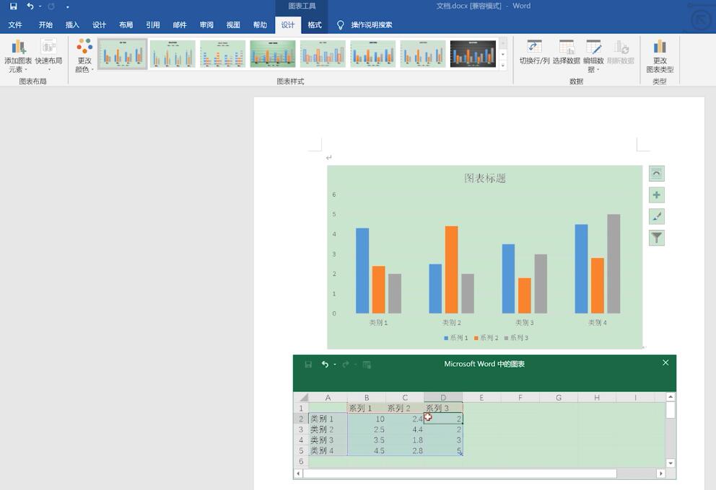Select row 6 header in spreadsheet

pyautogui.click(x=301, y=461)
